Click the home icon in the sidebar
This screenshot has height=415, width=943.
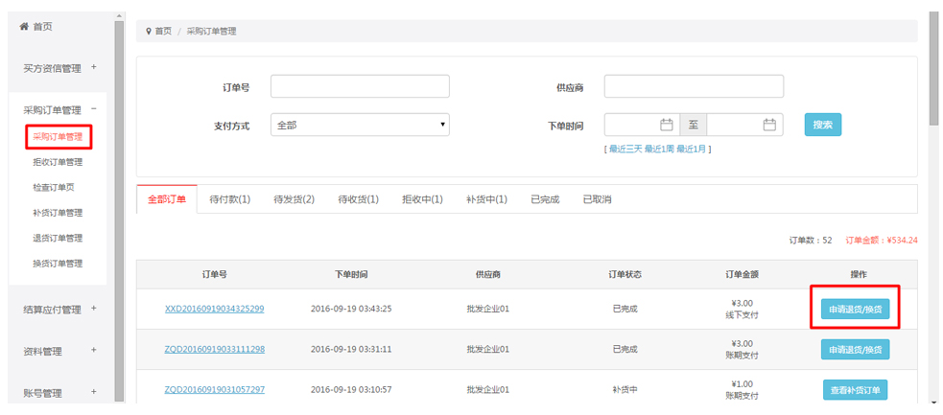pos(24,27)
